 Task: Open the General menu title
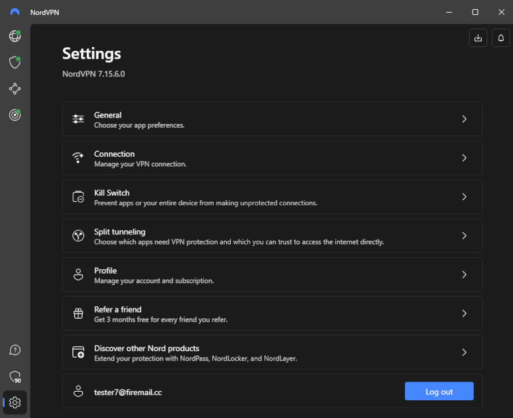click(108, 115)
